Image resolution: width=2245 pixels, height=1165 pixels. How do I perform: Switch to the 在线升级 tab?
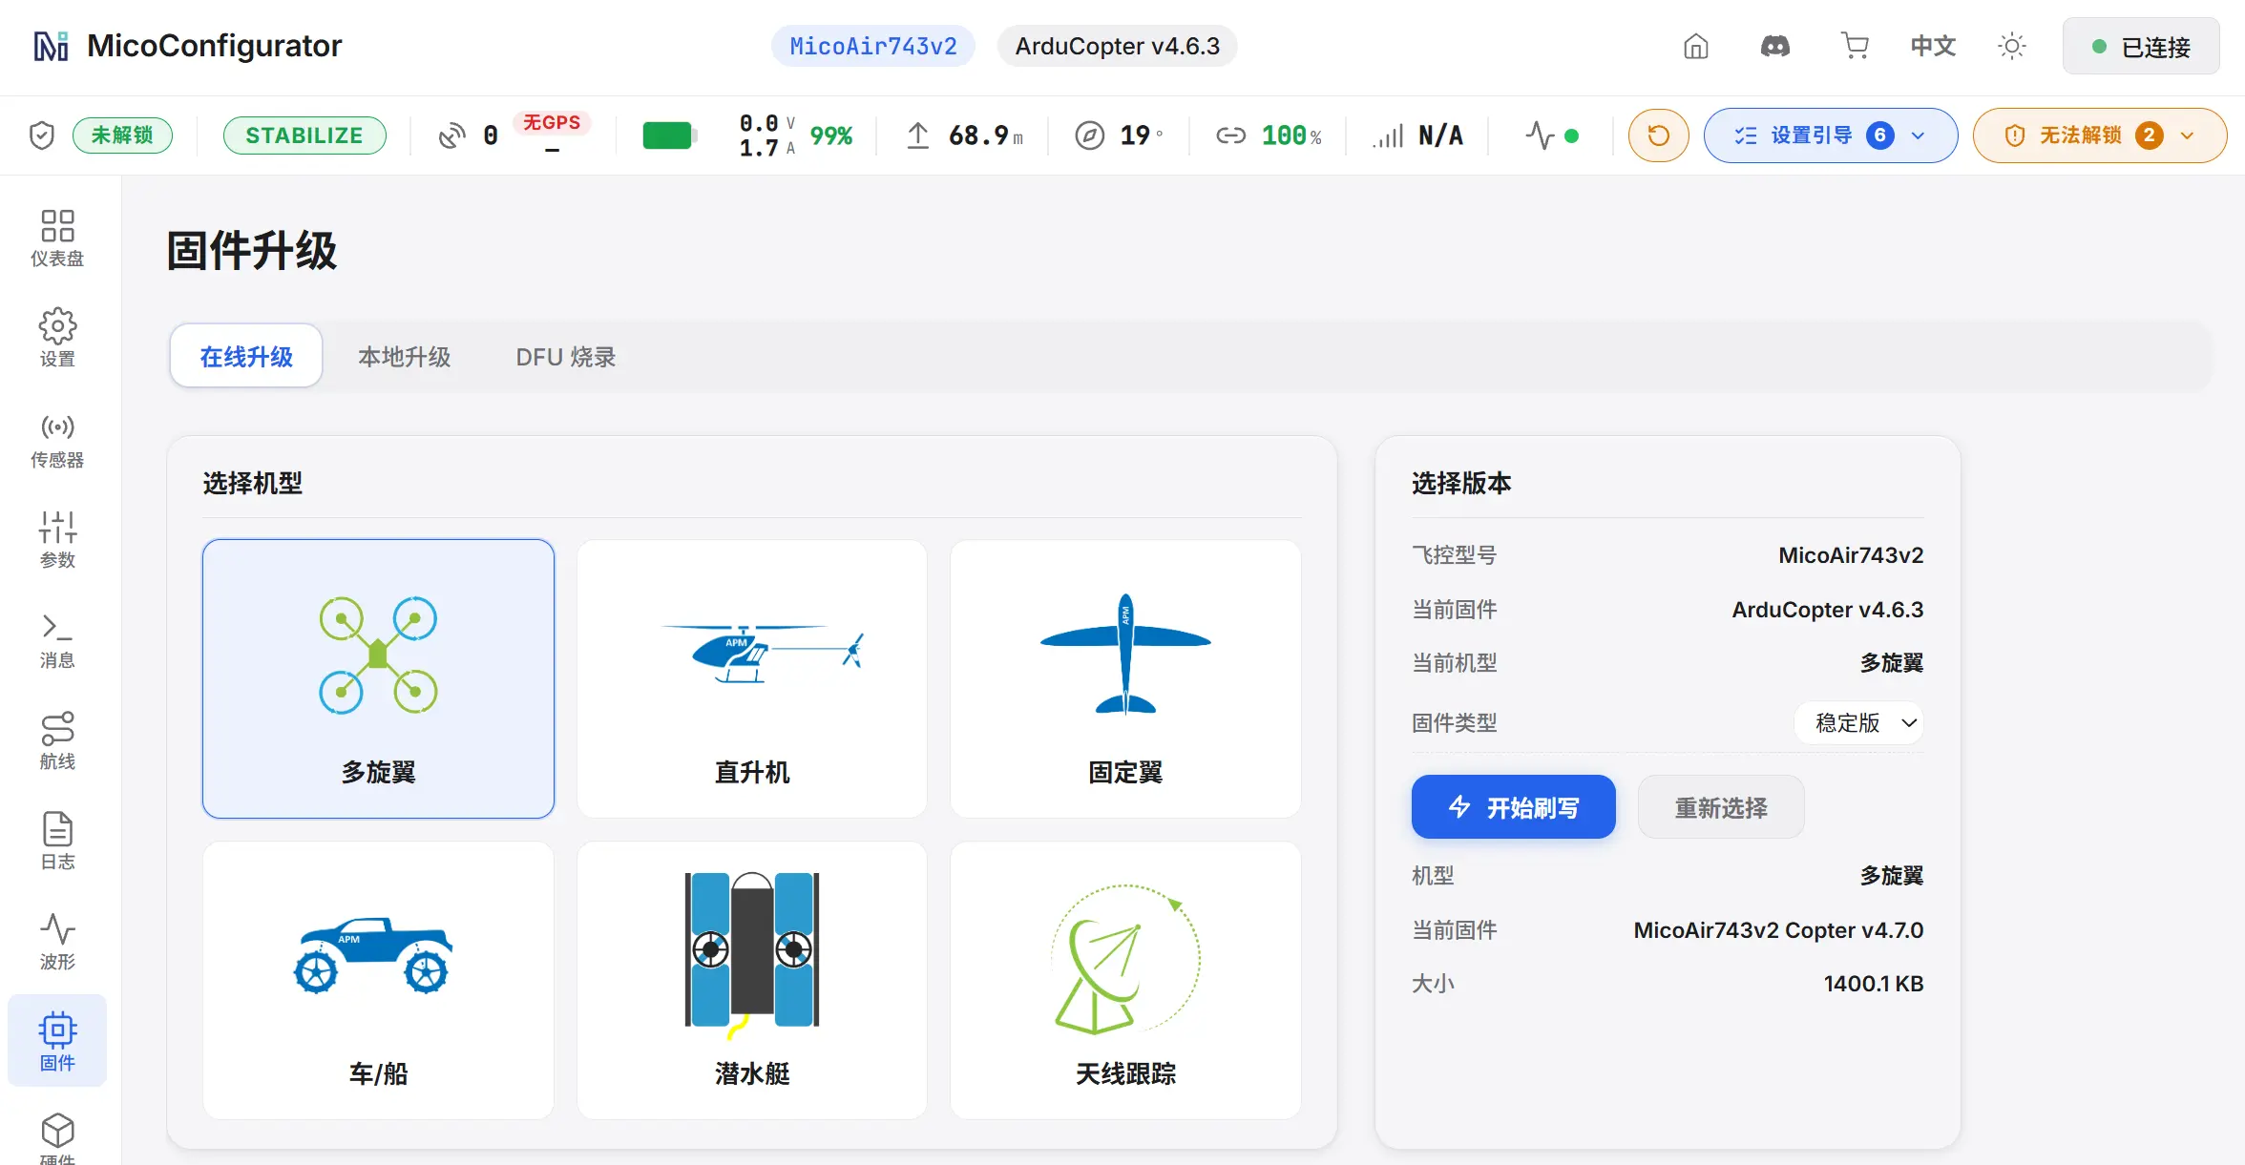click(246, 356)
